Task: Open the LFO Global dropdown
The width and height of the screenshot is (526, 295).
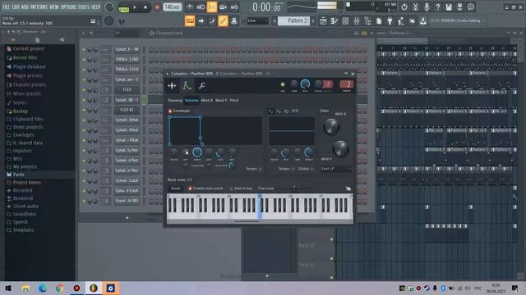Action: (305, 169)
